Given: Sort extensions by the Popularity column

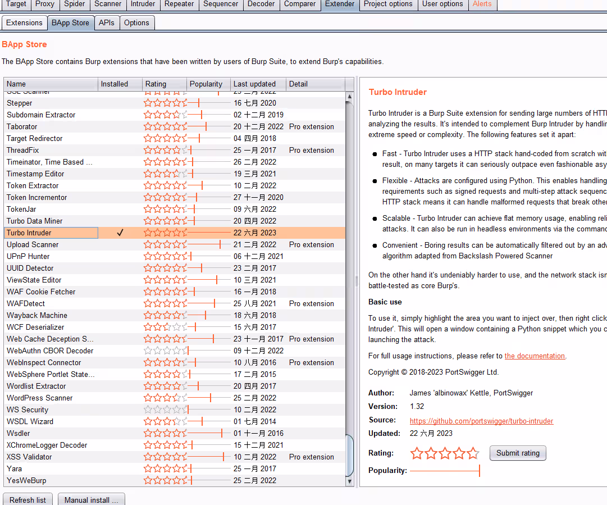Looking at the screenshot, I should tap(206, 84).
